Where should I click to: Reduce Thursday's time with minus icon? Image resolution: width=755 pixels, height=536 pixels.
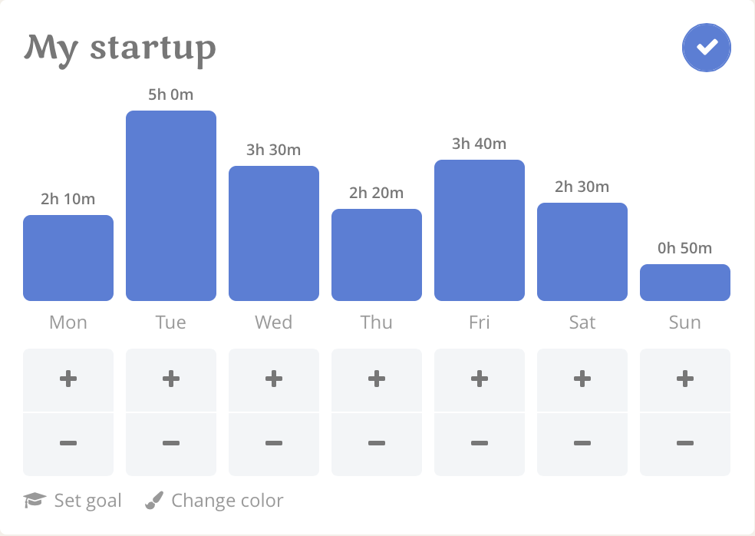coord(377,444)
